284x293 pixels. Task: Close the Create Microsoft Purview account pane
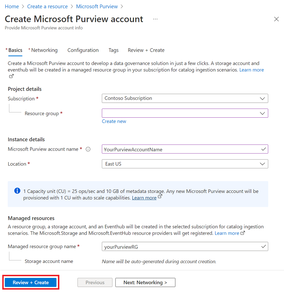[x=276, y=19]
